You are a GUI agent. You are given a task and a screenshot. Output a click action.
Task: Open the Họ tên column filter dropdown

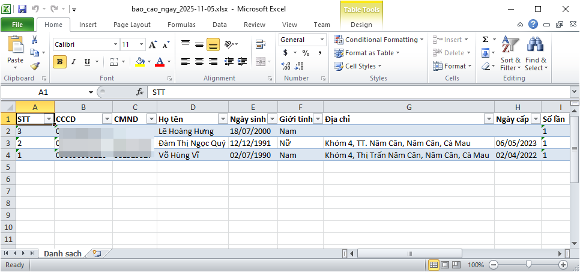pyautogui.click(x=222, y=119)
